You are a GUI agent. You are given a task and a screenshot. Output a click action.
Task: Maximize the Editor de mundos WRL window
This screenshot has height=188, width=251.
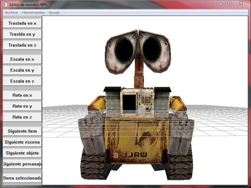[229, 3]
